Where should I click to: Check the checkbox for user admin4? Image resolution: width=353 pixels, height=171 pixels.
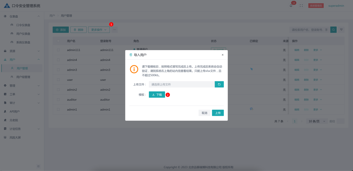pos(58,60)
